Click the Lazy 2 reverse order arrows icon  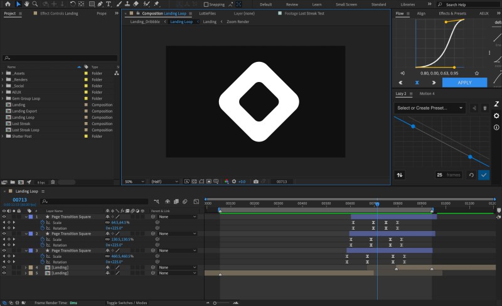click(400, 175)
